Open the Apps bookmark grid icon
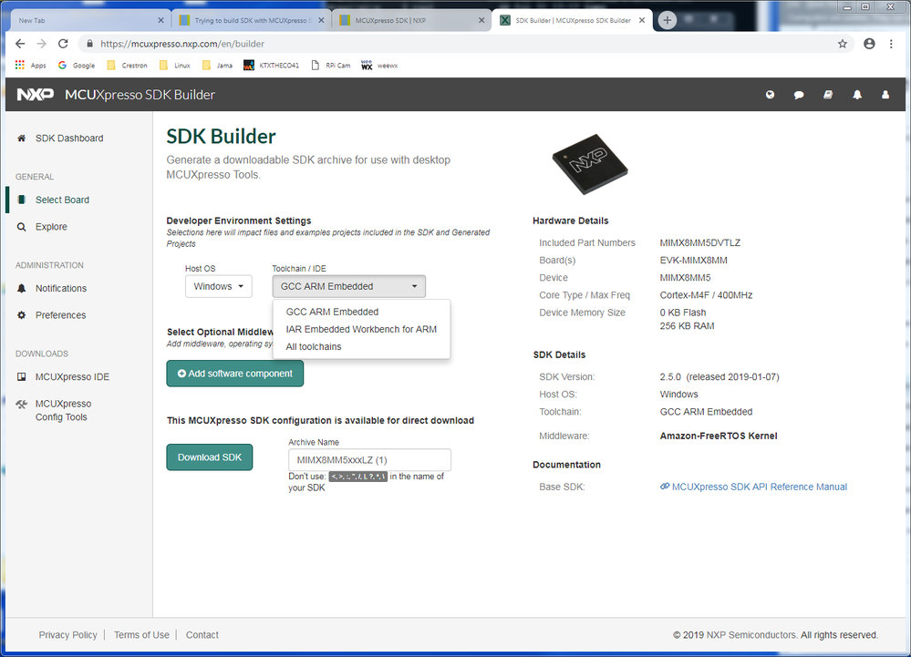The image size is (911, 657). click(x=20, y=65)
